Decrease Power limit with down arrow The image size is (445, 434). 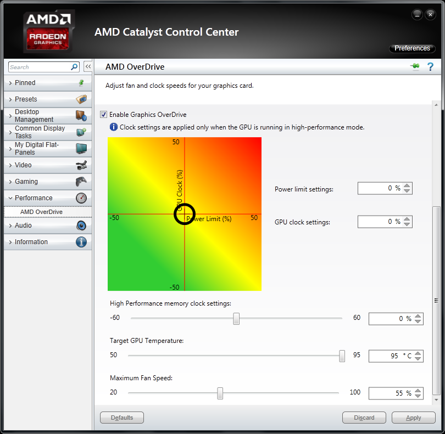pos(407,191)
